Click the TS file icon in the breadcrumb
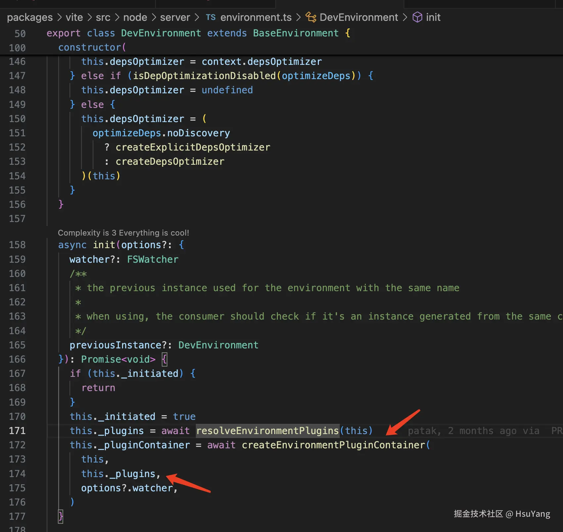Viewport: 563px width, 532px height. tap(211, 17)
